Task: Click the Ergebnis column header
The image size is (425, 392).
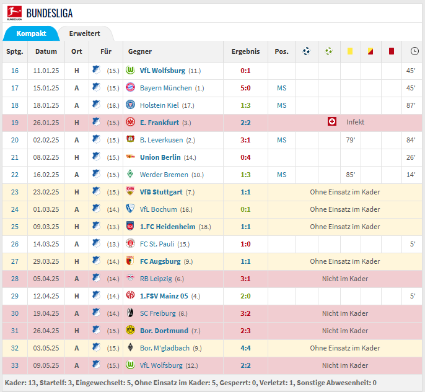Action: tap(245, 51)
